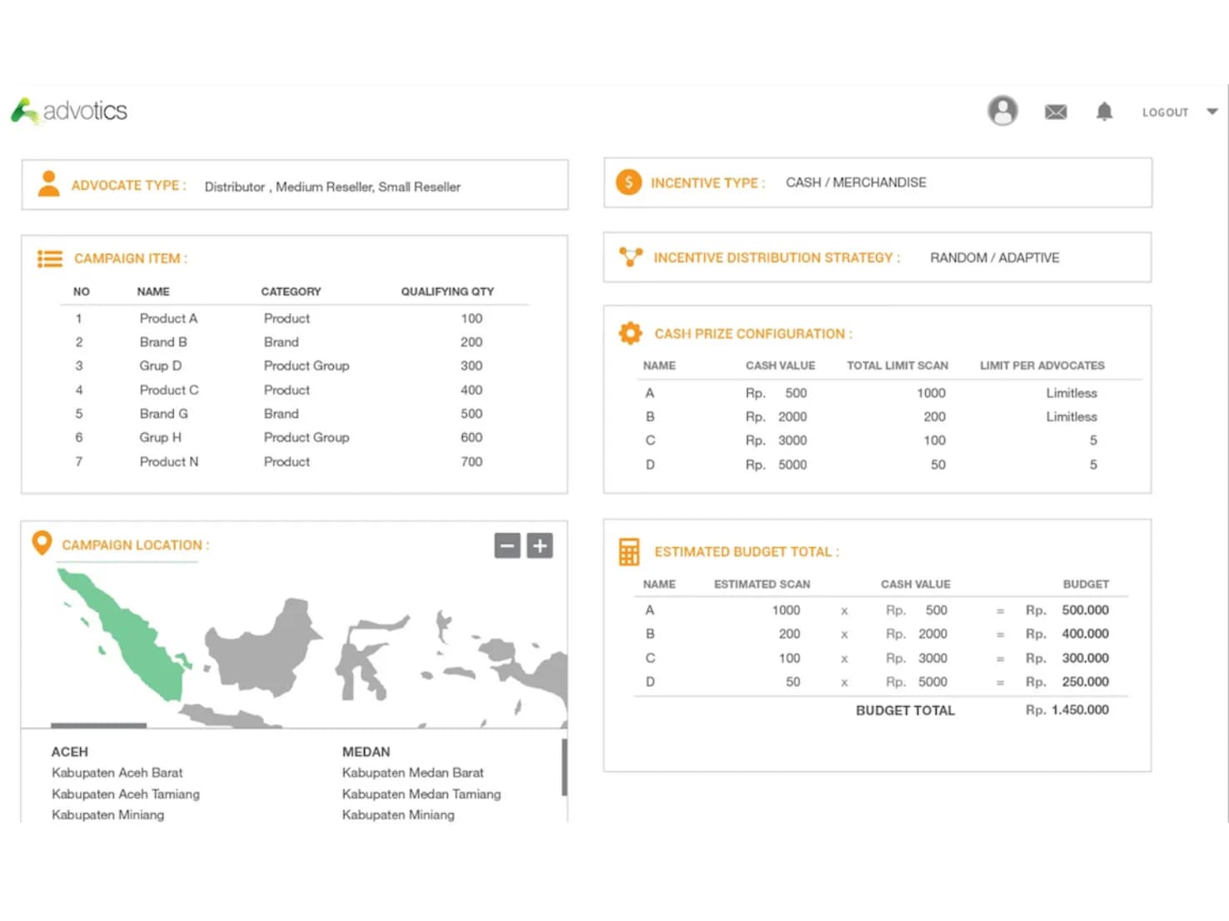Click the LOGOUT link
Image resolution: width=1229 pixels, height=921 pixels.
[x=1165, y=112]
